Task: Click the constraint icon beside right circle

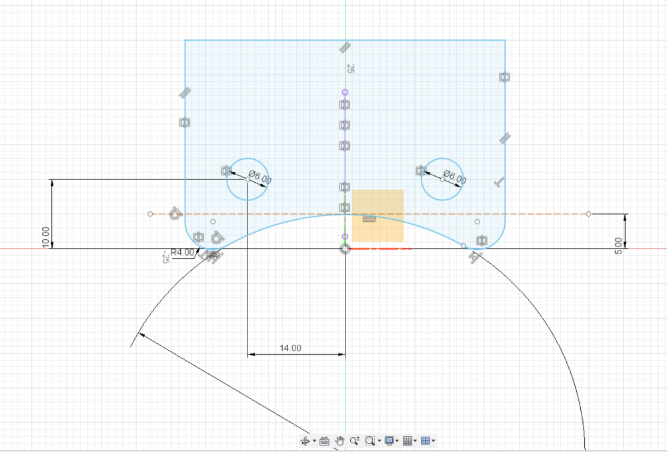Action: click(421, 171)
